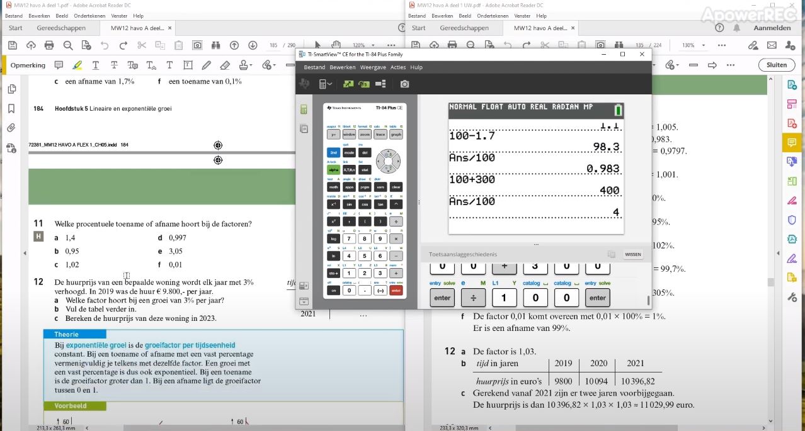The image size is (805, 431).
Task: Clear key history with WISSEN button
Action: 633,254
